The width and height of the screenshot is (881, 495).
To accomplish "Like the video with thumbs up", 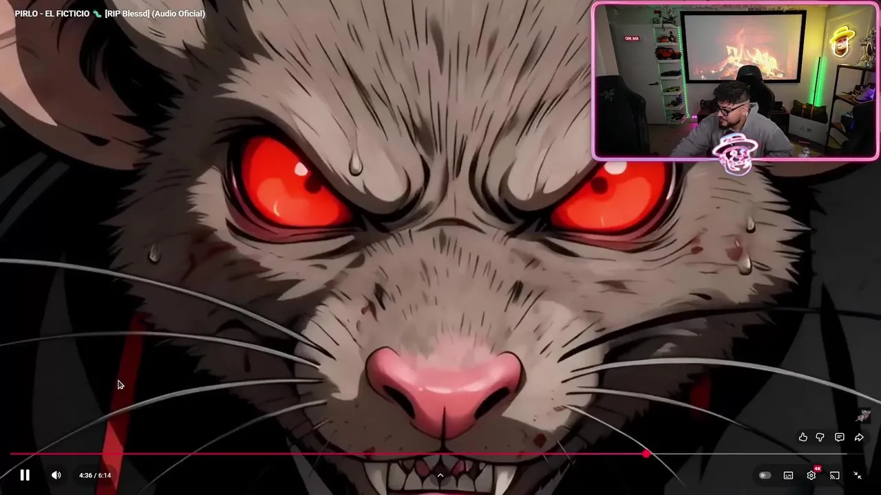I will [803, 437].
